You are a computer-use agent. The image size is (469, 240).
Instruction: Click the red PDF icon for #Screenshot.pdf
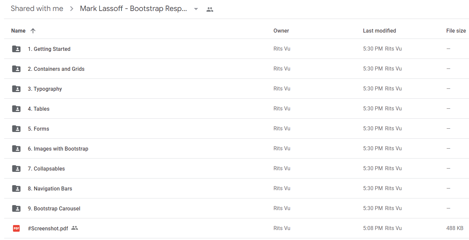pyautogui.click(x=16, y=228)
